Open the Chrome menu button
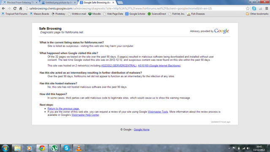This screenshot has width=270, height=152. point(267,8)
